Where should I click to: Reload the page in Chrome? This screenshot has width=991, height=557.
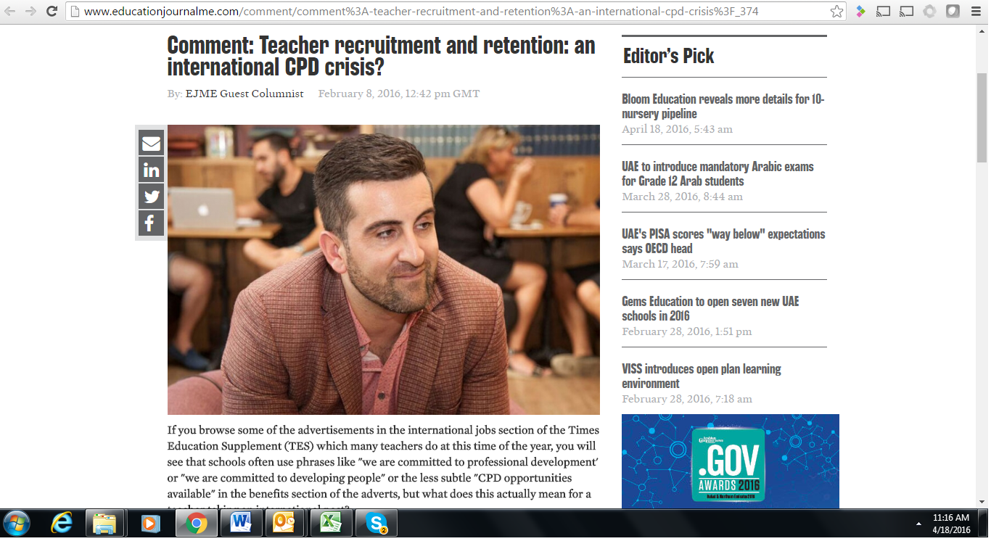coord(52,12)
